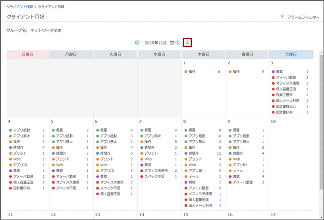Select the 土曜日 column header

pyautogui.click(x=291, y=54)
